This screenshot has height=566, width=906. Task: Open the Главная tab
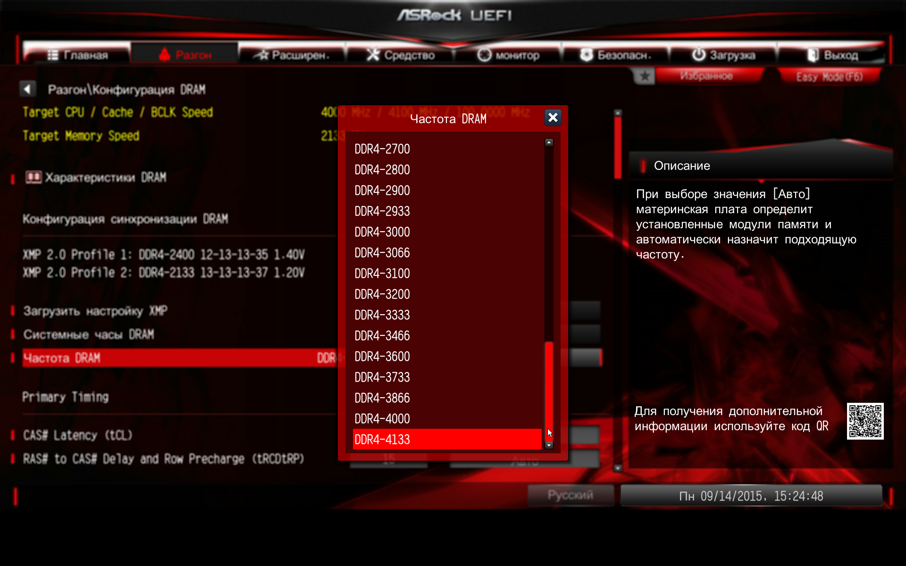[78, 55]
